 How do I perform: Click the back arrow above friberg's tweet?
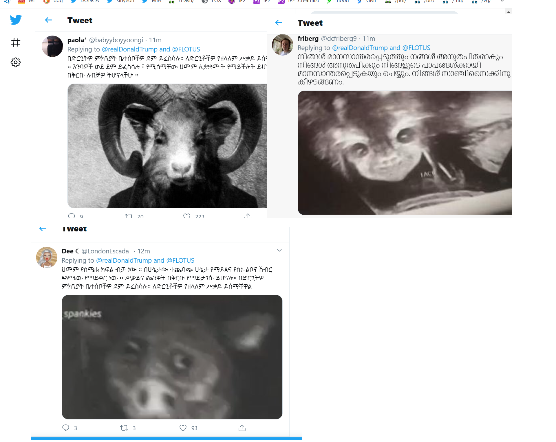(x=279, y=23)
